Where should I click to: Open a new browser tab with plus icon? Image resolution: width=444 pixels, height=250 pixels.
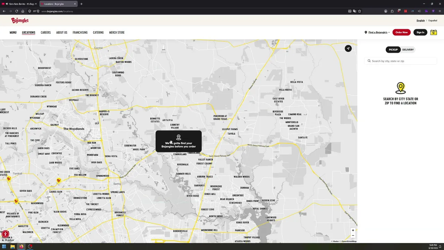82,4
